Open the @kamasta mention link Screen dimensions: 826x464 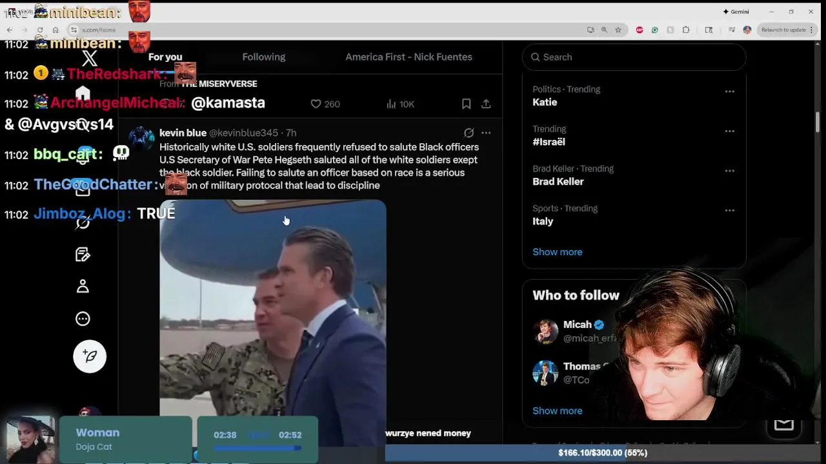coord(228,102)
